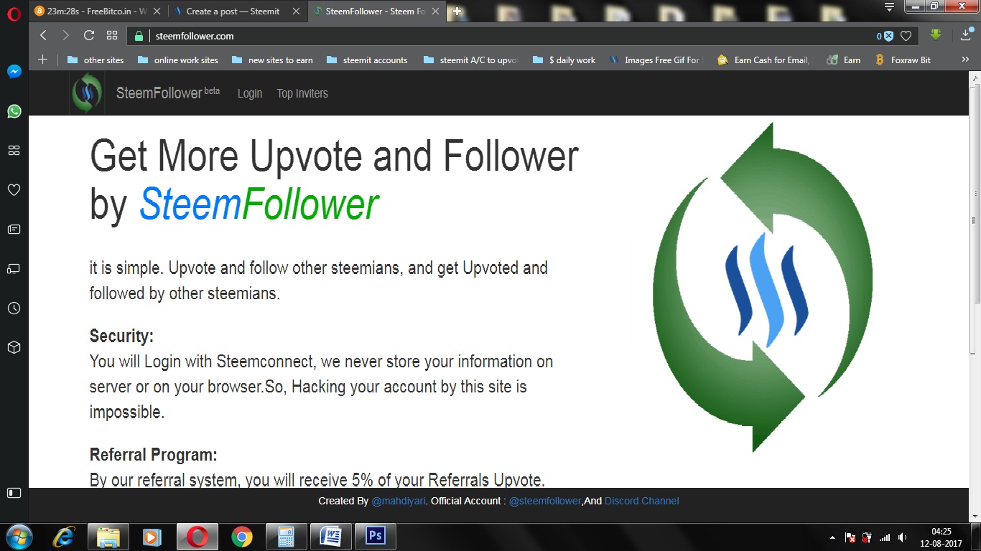Bookmark this page with the heart icon
This screenshot has width=981, height=551.
[906, 36]
